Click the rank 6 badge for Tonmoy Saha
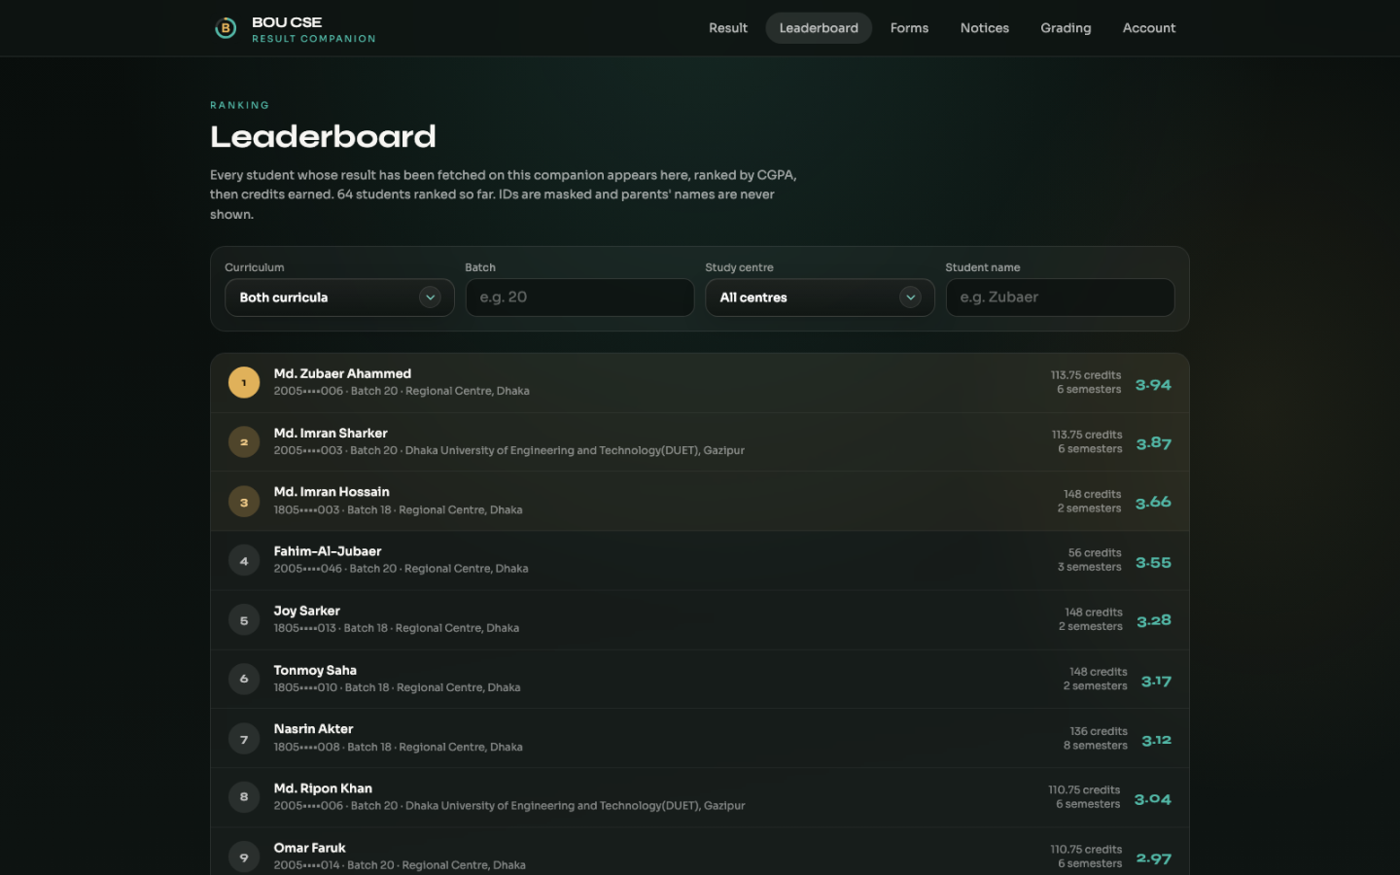 click(244, 679)
